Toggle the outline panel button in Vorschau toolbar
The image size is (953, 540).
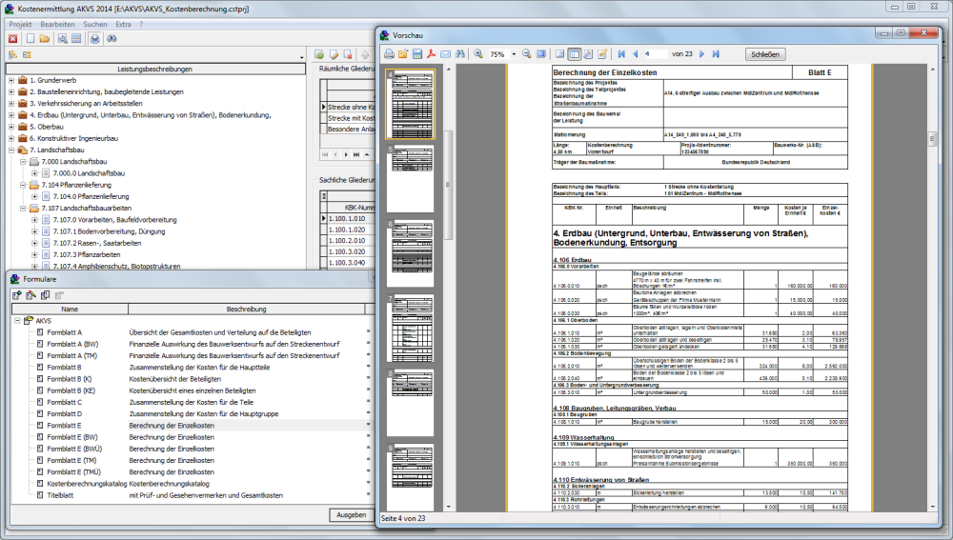[x=559, y=54]
